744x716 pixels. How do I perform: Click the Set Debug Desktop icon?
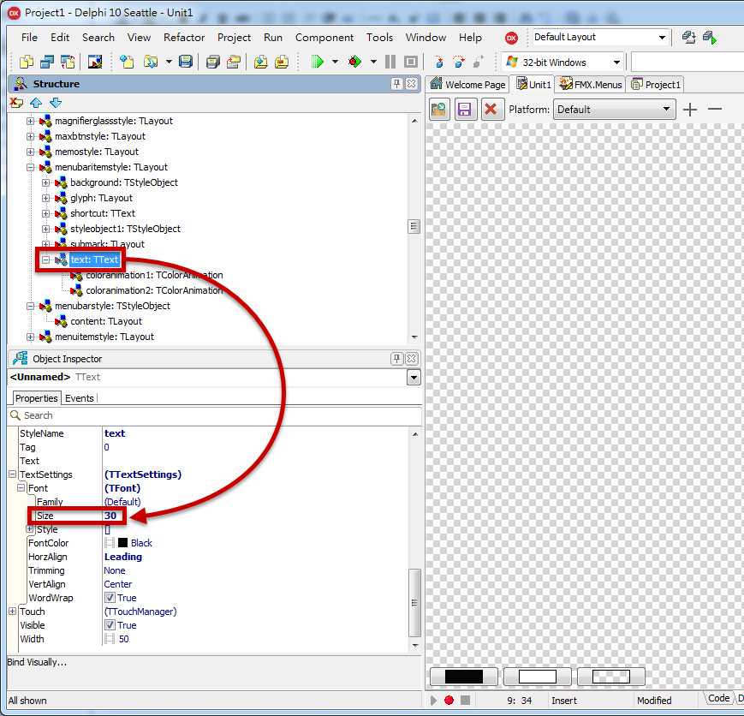tap(710, 37)
